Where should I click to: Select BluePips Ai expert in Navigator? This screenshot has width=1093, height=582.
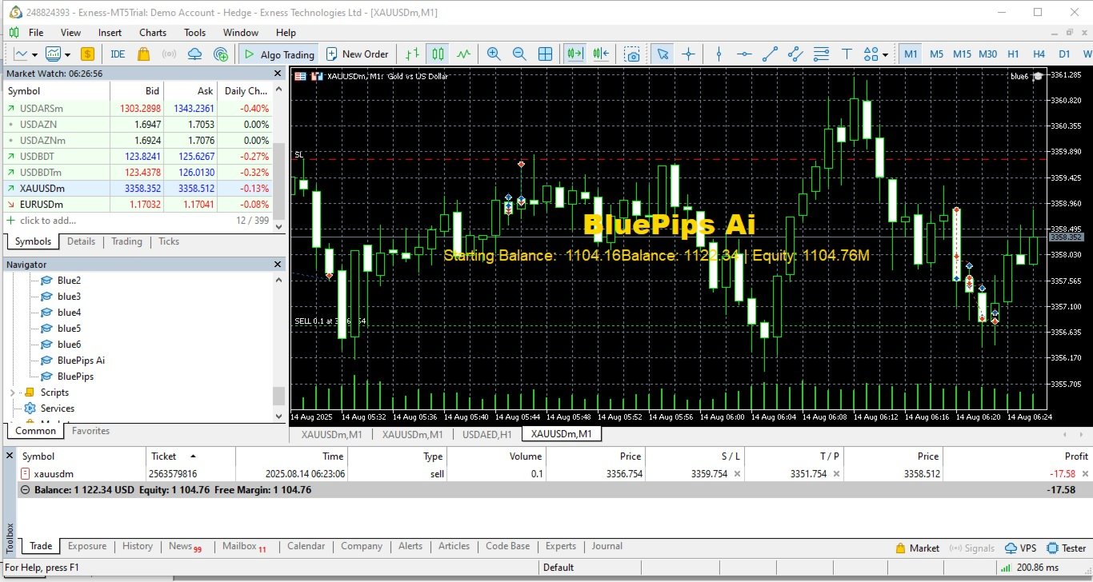pos(81,361)
